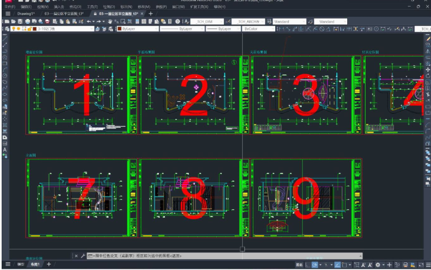Open the 格式(O) menu
Screen dimensions: 431x270
75,6
